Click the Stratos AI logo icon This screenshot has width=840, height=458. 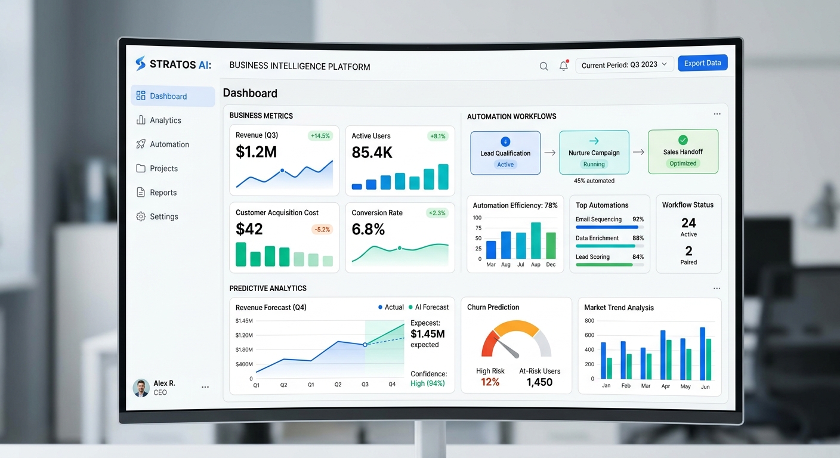(140, 64)
